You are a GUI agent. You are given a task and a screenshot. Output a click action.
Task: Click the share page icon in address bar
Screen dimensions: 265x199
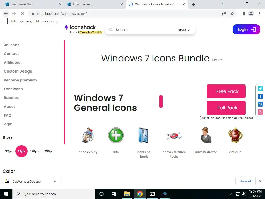tap(224, 13)
